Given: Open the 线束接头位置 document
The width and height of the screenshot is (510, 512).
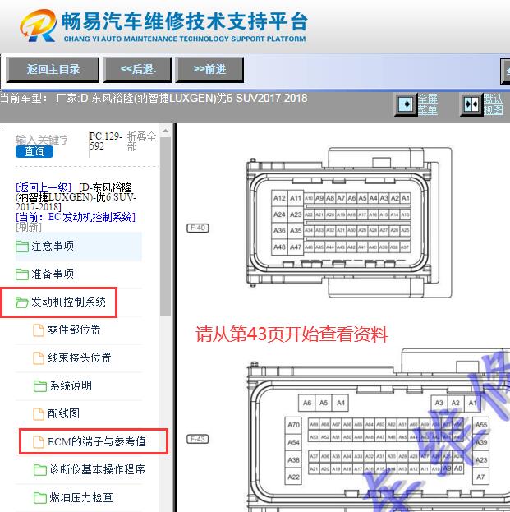Looking at the screenshot, I should (x=80, y=357).
